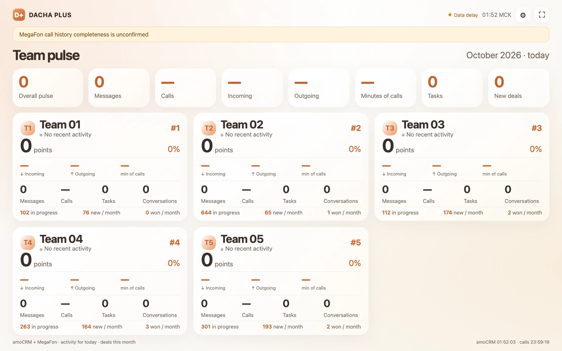Click the T4 badge of Team 04

click(x=28, y=243)
